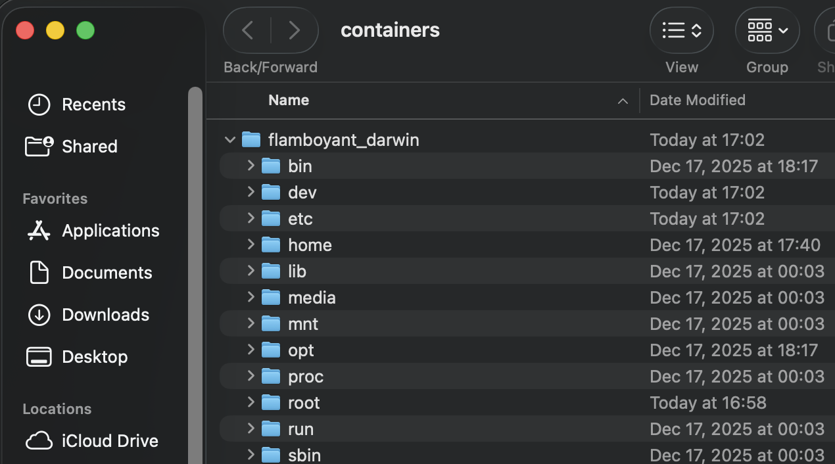
Task: Open Applications from Favorites
Action: tap(110, 231)
